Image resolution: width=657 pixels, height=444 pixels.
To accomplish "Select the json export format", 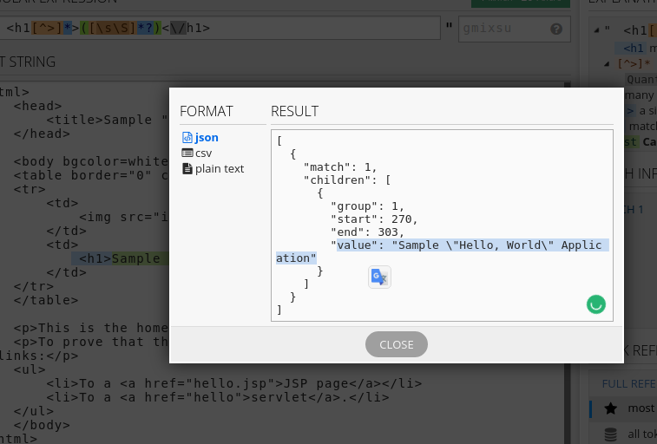I will point(206,137).
